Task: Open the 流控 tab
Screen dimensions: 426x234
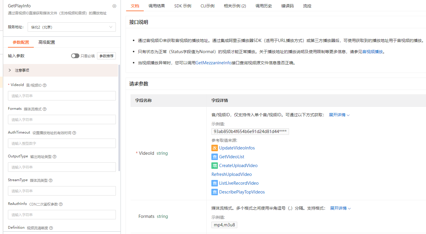Action: click(307, 6)
